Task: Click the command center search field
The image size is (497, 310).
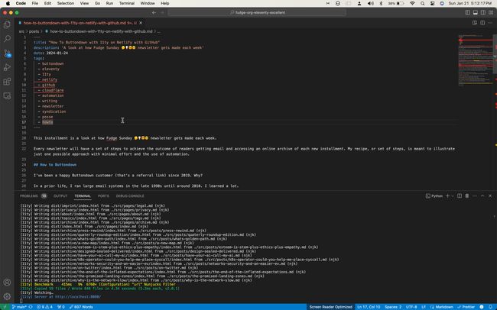Action: [257, 13]
